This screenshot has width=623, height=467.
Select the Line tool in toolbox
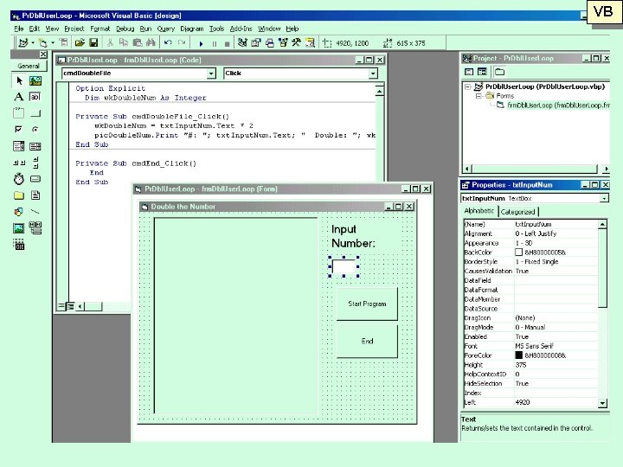pyautogui.click(x=35, y=212)
